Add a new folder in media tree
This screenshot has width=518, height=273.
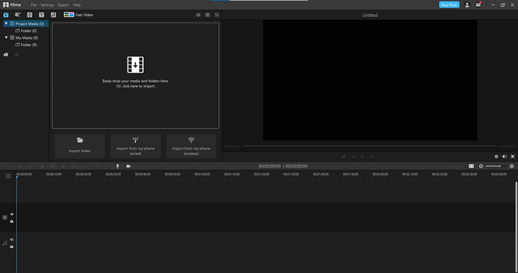(x=6, y=55)
